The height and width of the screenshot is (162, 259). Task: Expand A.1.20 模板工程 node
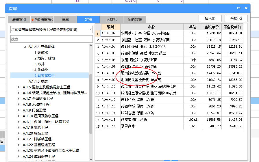click(x=19, y=133)
